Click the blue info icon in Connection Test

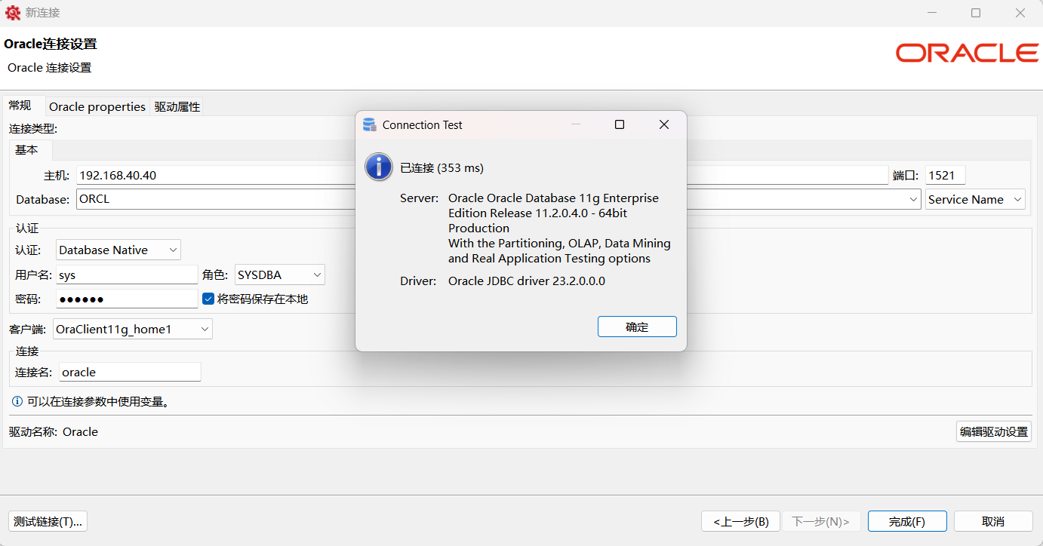pos(378,167)
